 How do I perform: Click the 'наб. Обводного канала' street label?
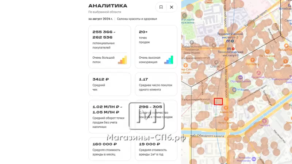tap(207, 136)
